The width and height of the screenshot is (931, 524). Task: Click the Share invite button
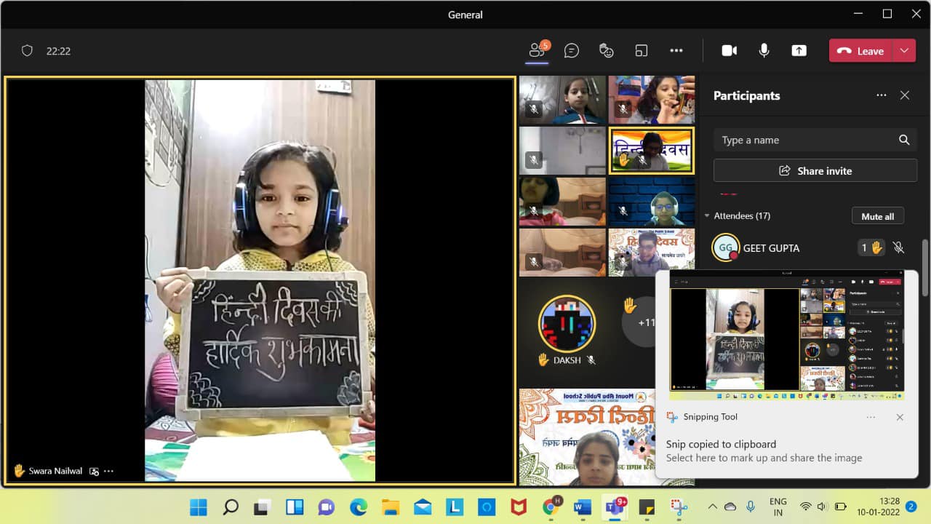(815, 171)
